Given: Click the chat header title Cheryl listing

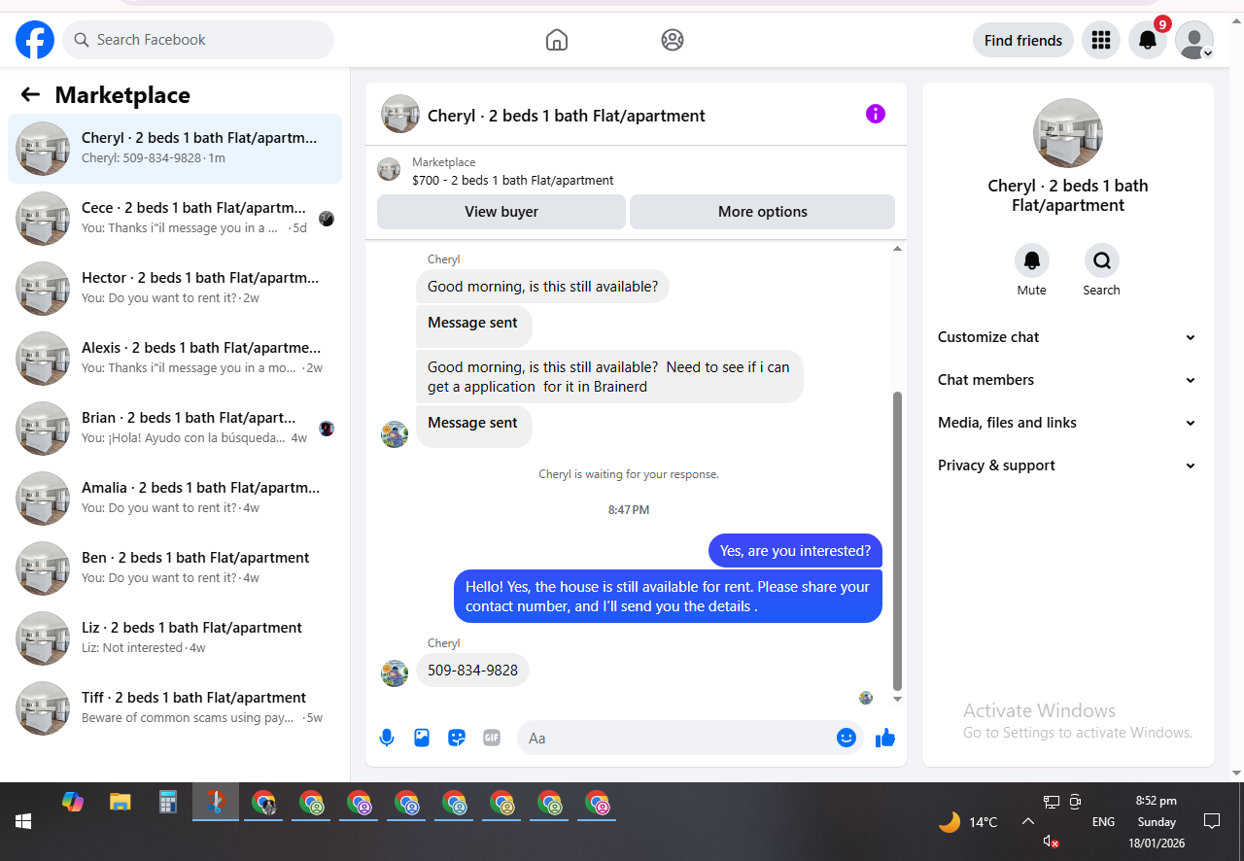Looking at the screenshot, I should (x=567, y=116).
